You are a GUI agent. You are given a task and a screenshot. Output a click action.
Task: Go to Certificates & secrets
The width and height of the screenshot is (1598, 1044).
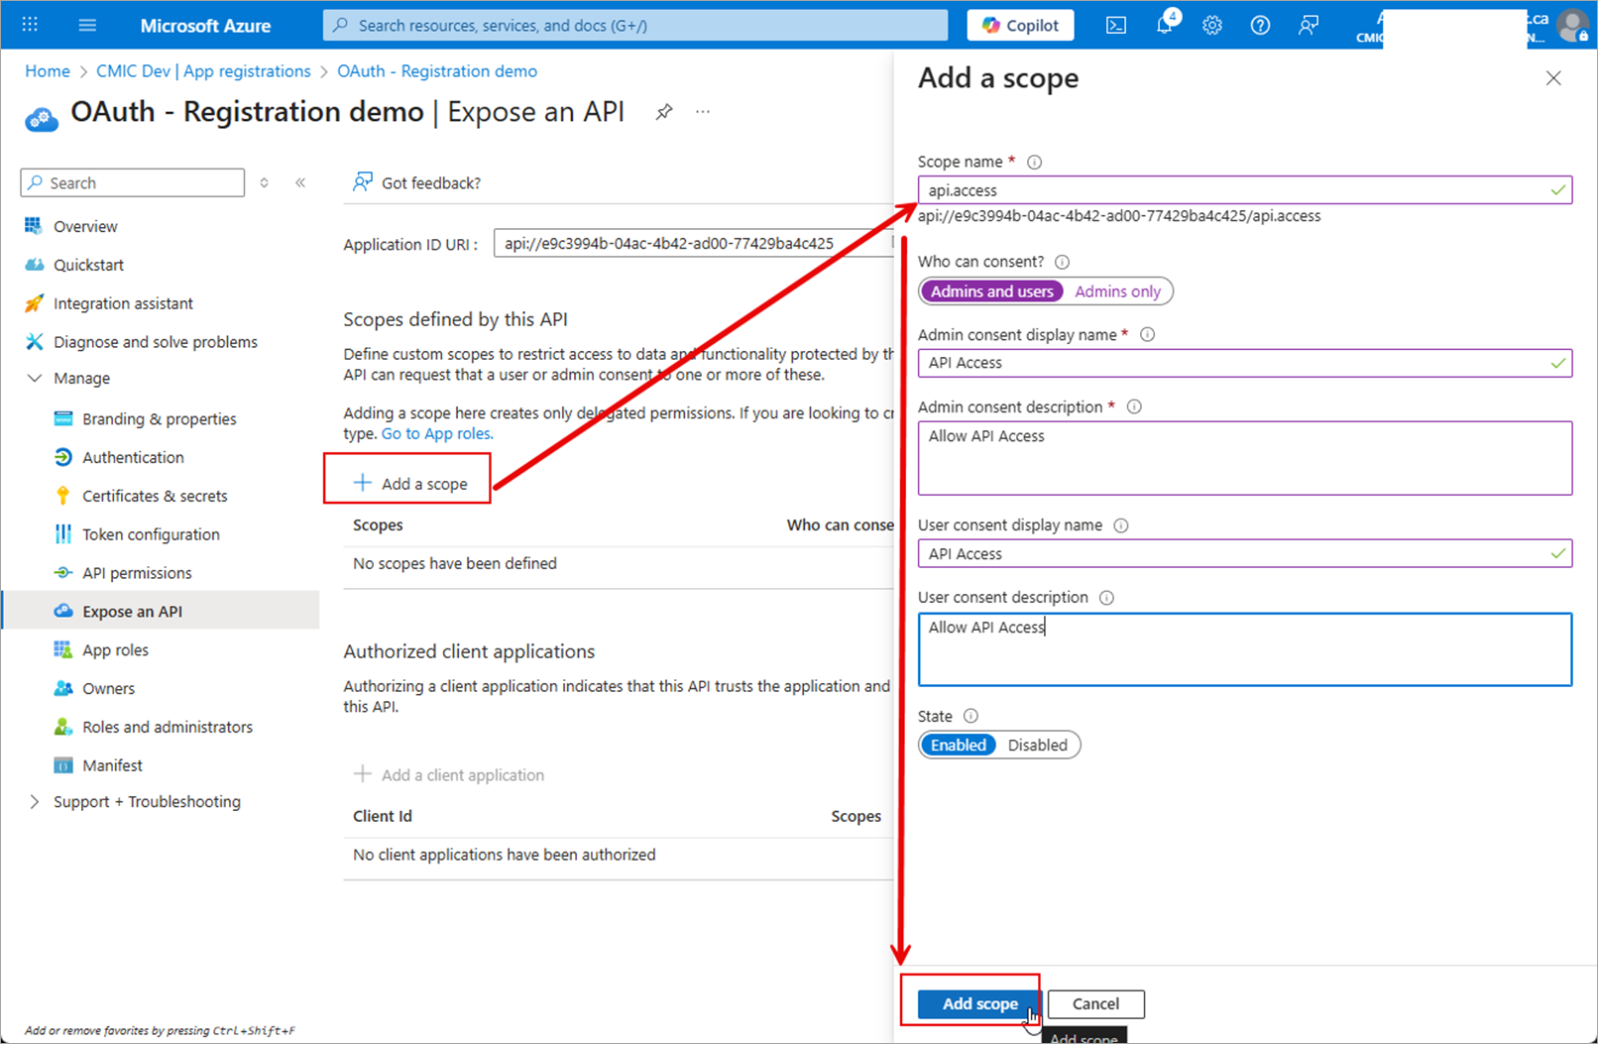[x=155, y=496]
